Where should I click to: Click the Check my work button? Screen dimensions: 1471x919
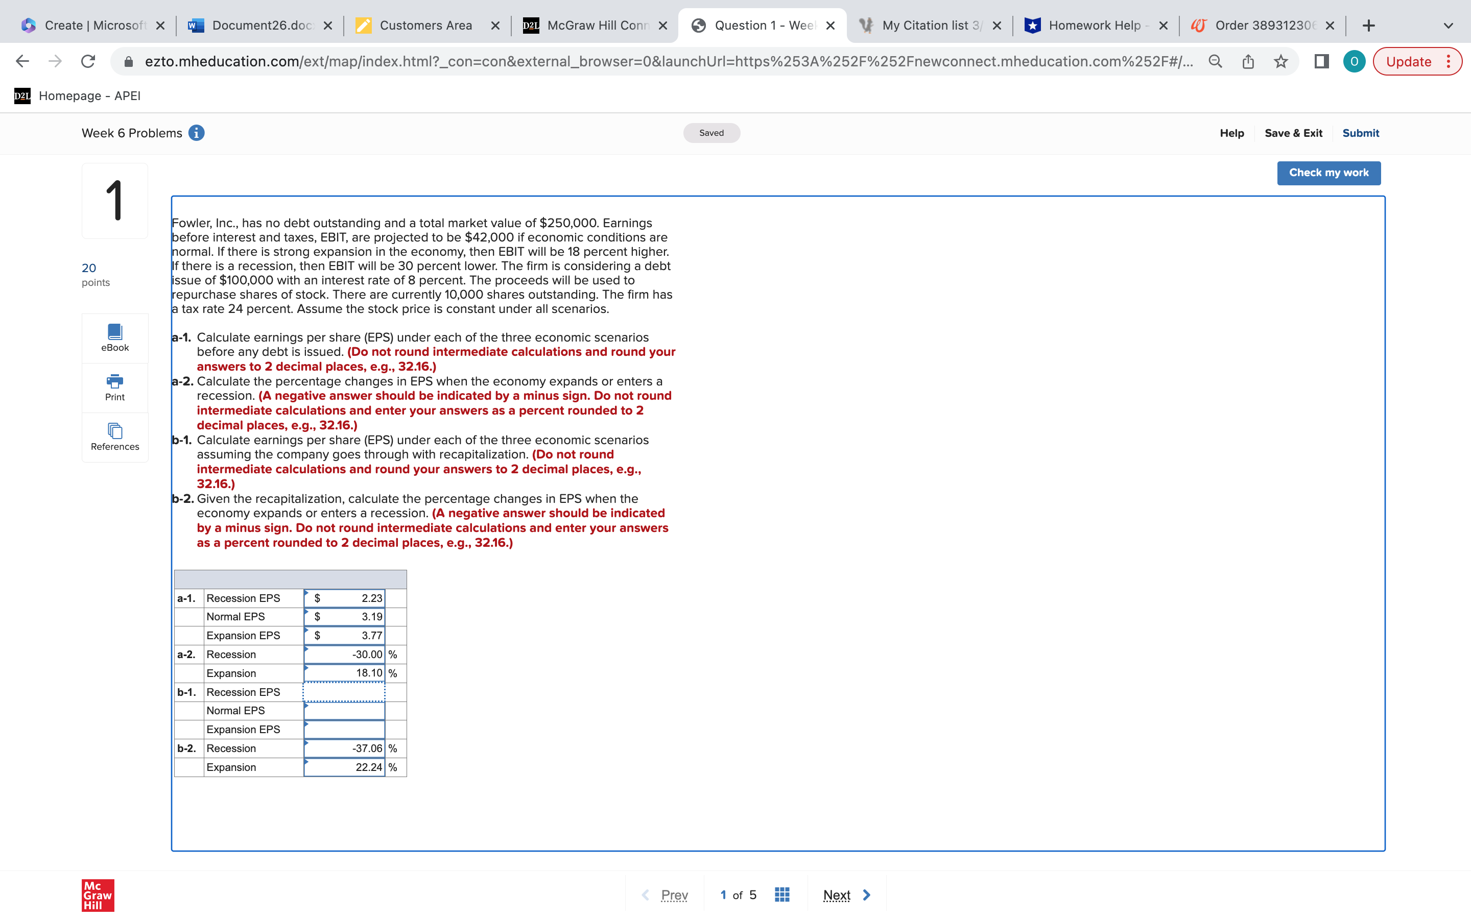click(1329, 173)
